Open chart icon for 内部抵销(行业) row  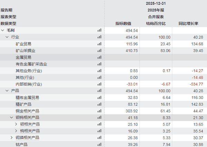(99, 84)
